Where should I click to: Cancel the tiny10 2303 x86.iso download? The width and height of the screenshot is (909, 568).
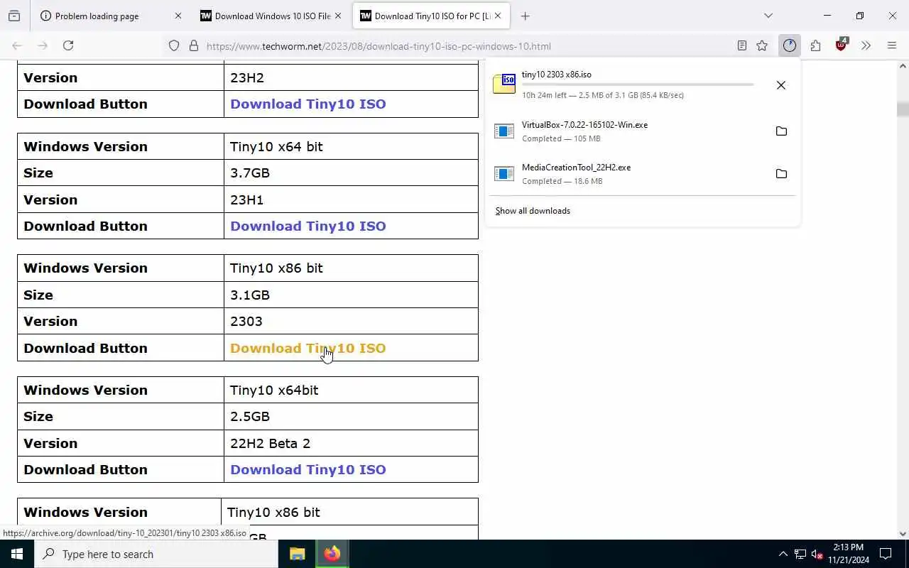click(x=781, y=85)
